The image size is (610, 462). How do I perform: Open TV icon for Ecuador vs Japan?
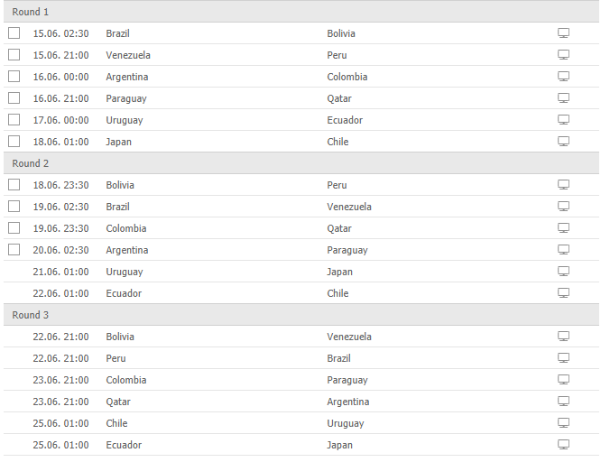pos(563,445)
